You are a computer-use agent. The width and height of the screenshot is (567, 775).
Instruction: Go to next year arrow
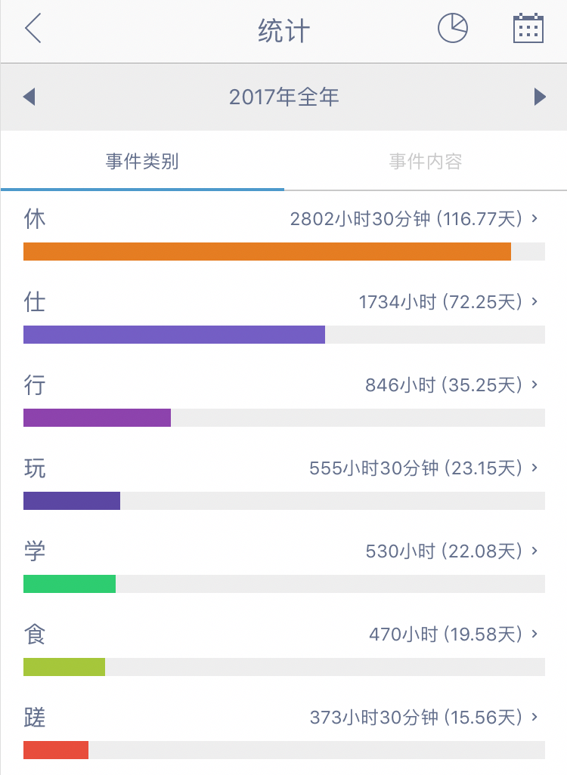point(540,97)
